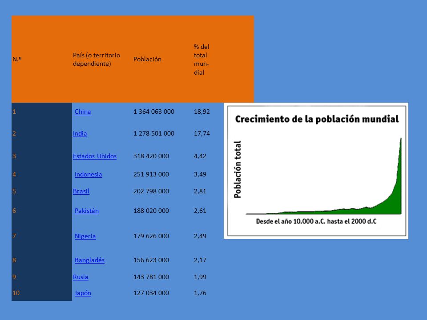
Task: Select the percentage 4,42
Action: [x=200, y=156]
